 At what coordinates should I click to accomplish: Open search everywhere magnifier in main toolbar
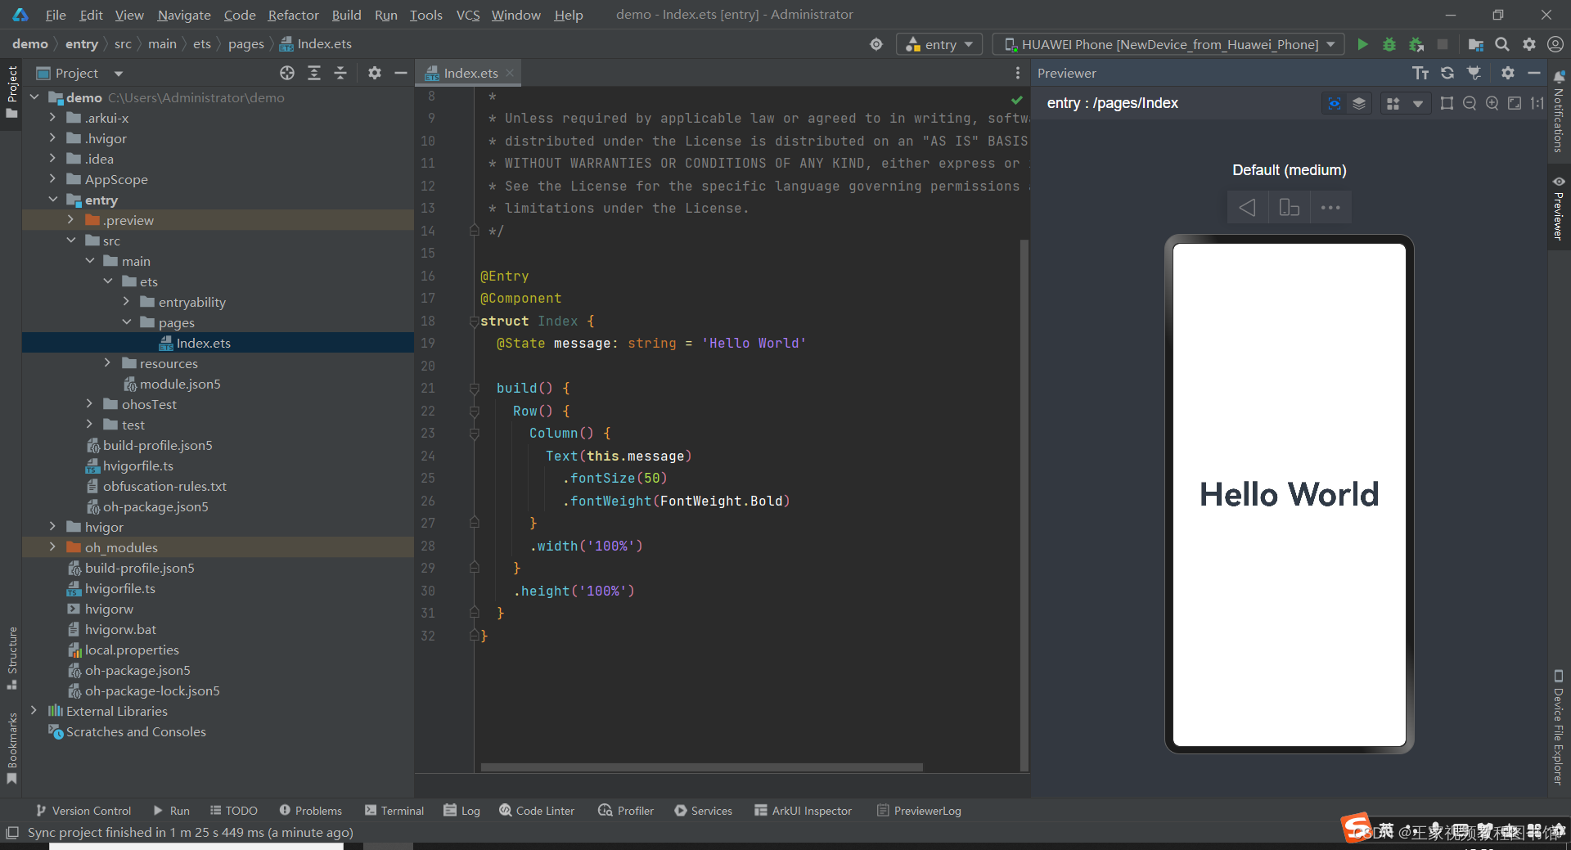click(1502, 44)
